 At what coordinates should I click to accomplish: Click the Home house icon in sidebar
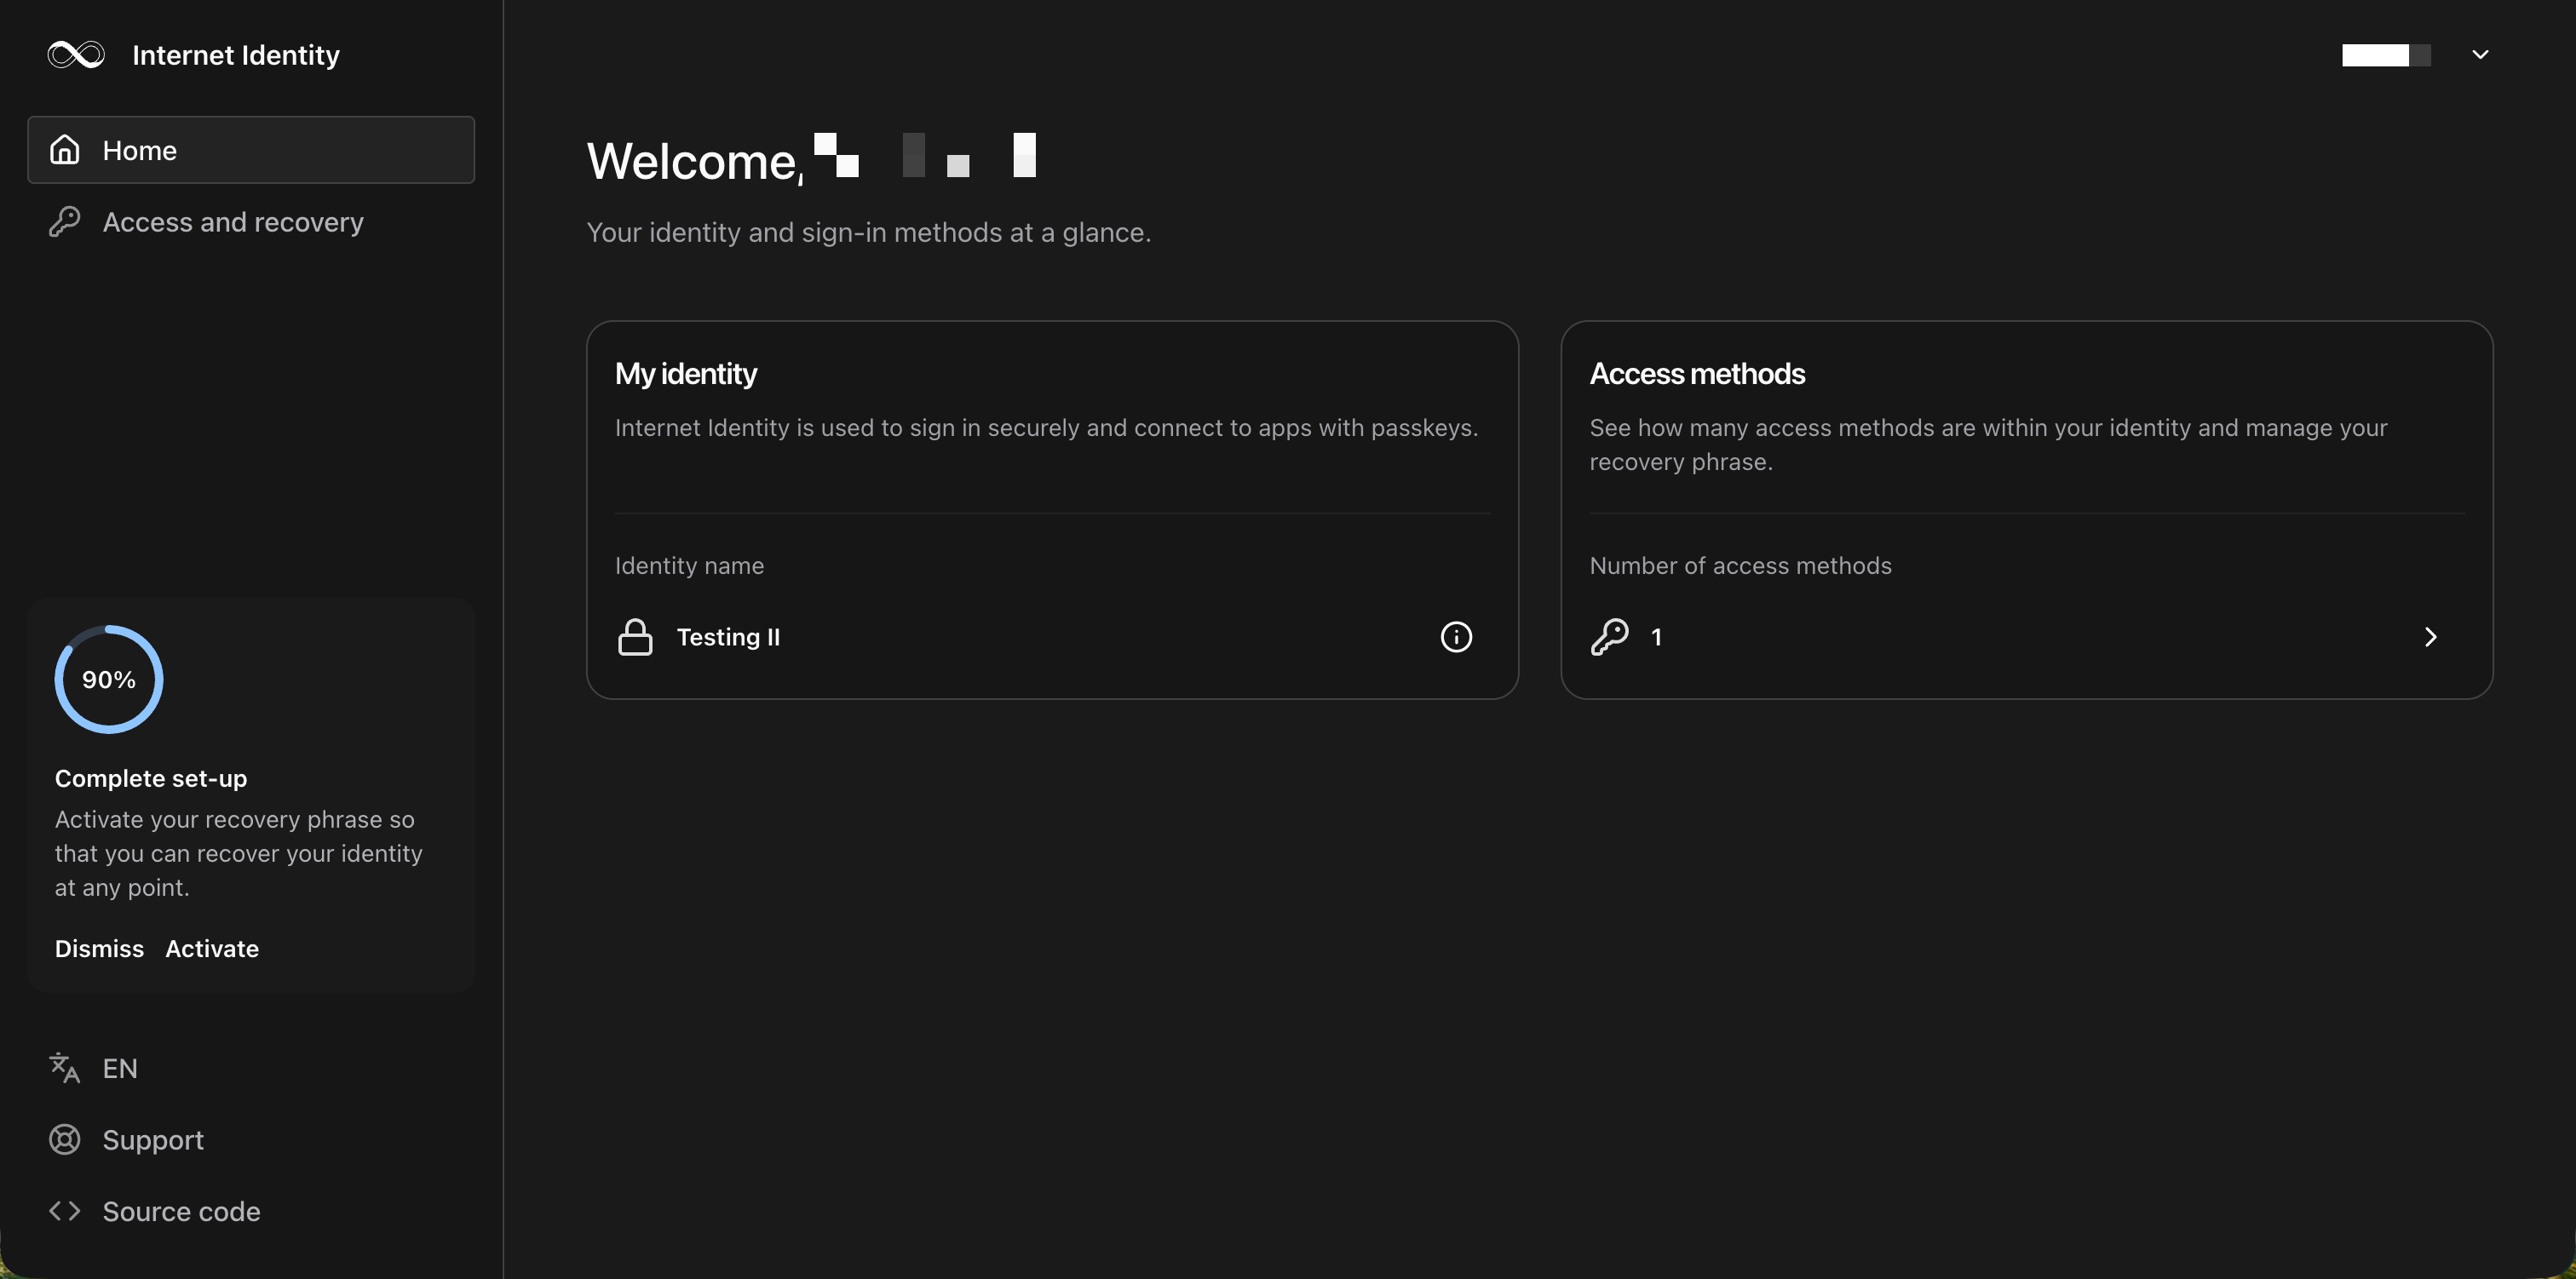pyautogui.click(x=65, y=150)
